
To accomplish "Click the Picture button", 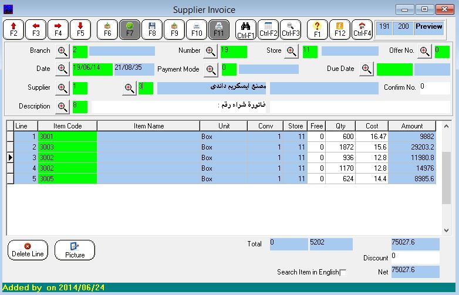I will coord(75,250).
